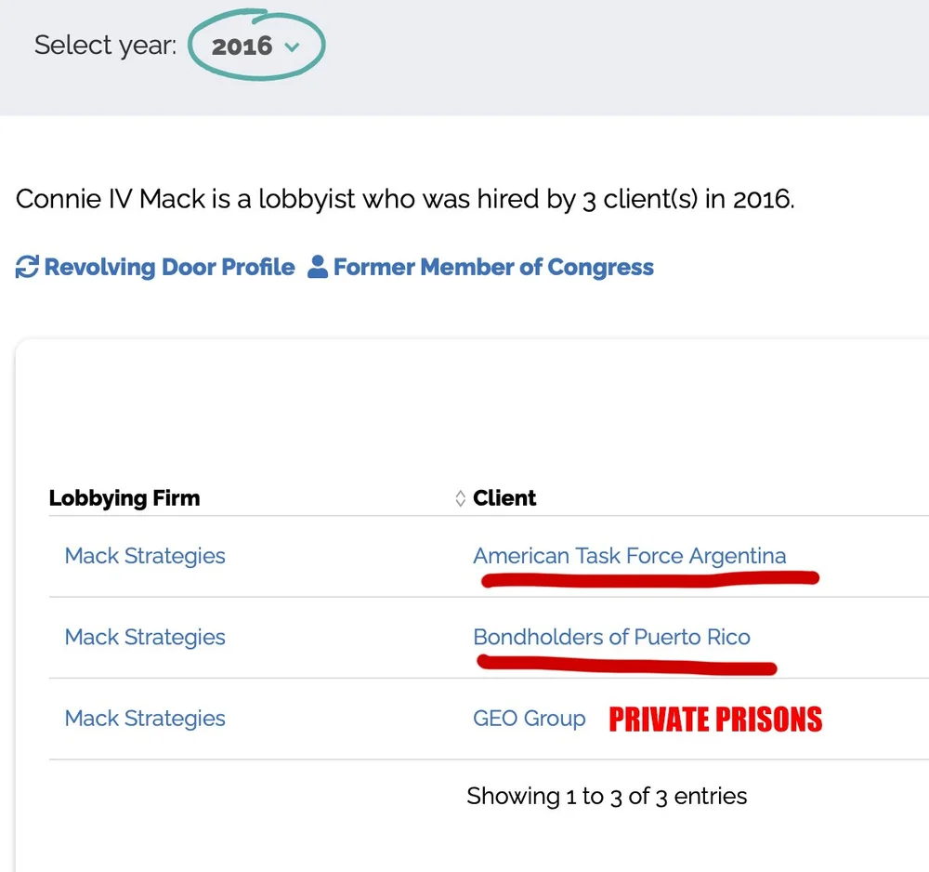The height and width of the screenshot is (872, 929).
Task: Open the Bondholders of Puerto Rico client
Action: (x=611, y=637)
